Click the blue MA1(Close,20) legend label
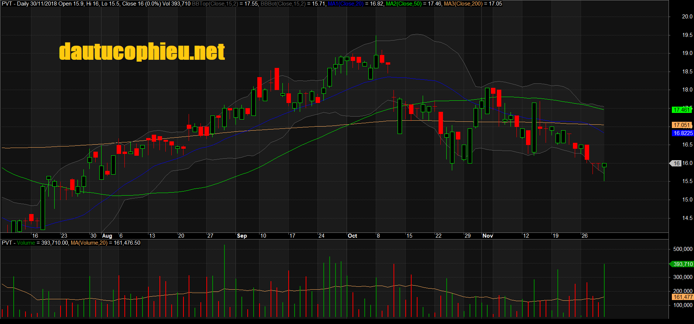 (x=346, y=4)
